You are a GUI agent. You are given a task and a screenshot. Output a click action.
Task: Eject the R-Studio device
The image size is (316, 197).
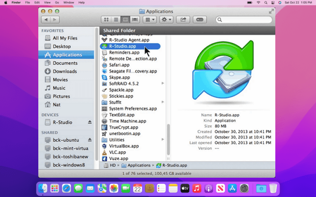90,122
